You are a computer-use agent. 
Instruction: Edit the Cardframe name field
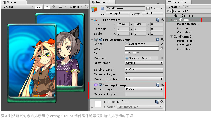(x=125, y=8)
